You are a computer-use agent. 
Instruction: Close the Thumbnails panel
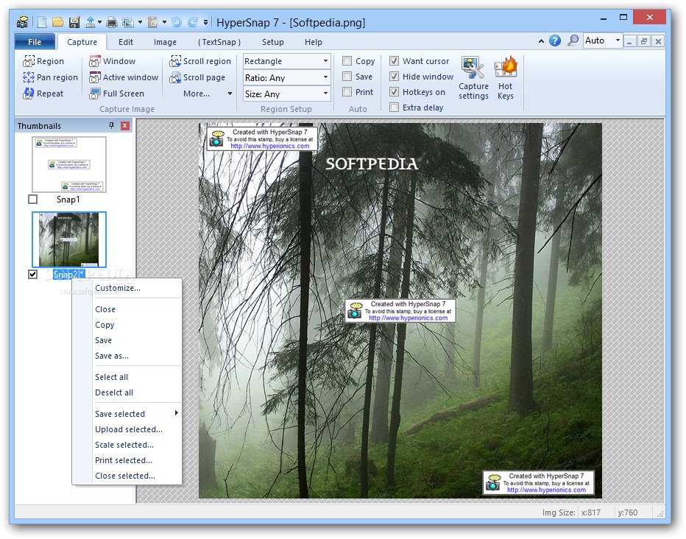[125, 126]
